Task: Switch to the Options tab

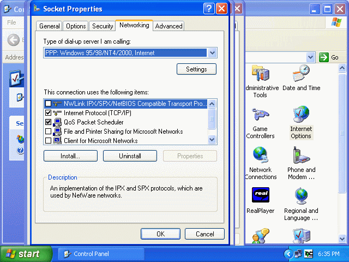Action: pyautogui.click(x=76, y=26)
